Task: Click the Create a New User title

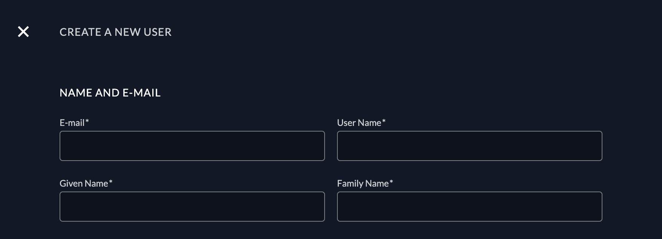Action: [x=115, y=32]
